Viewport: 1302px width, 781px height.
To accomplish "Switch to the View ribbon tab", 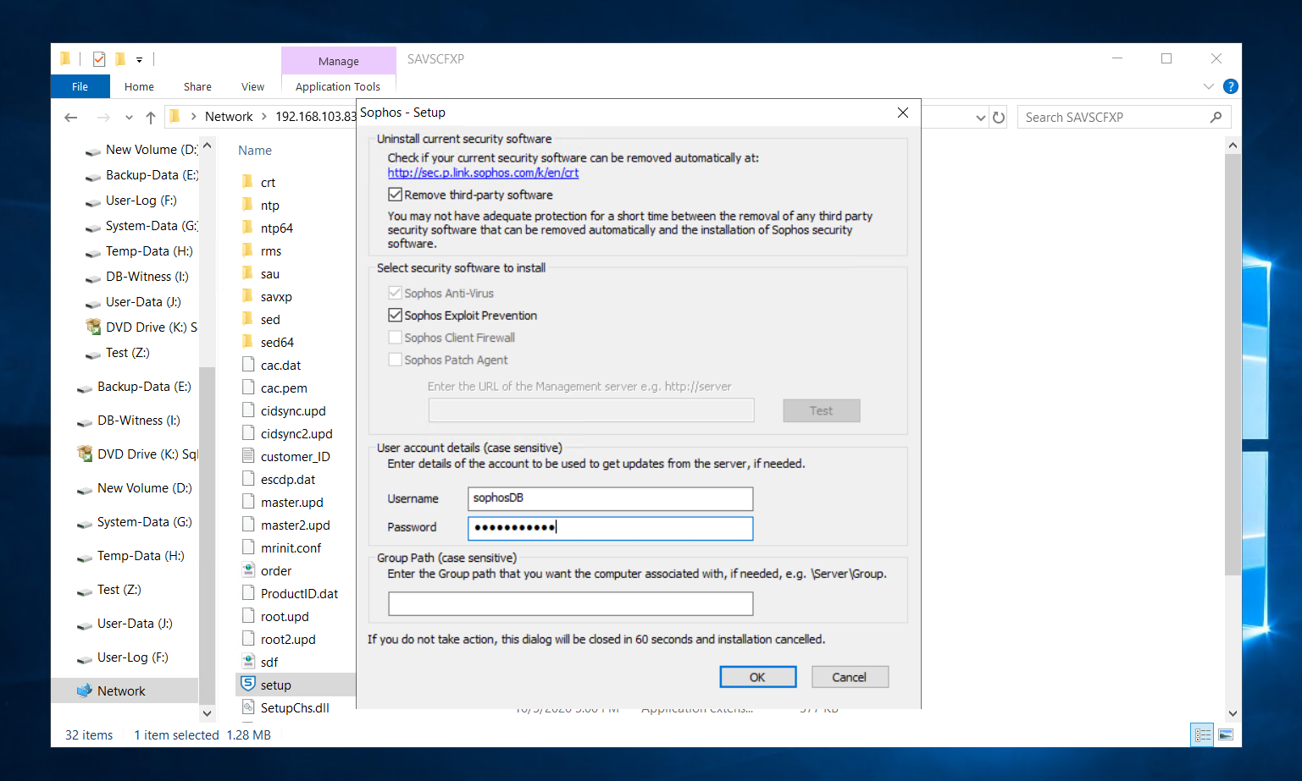I will (252, 86).
